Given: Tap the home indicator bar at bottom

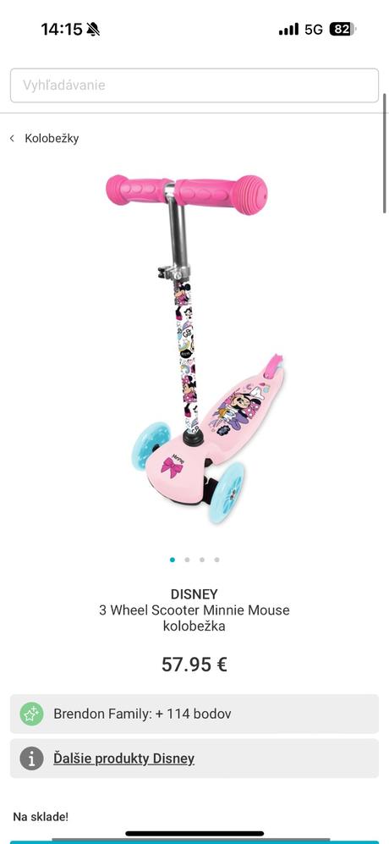Looking at the screenshot, I should pyautogui.click(x=194, y=834).
